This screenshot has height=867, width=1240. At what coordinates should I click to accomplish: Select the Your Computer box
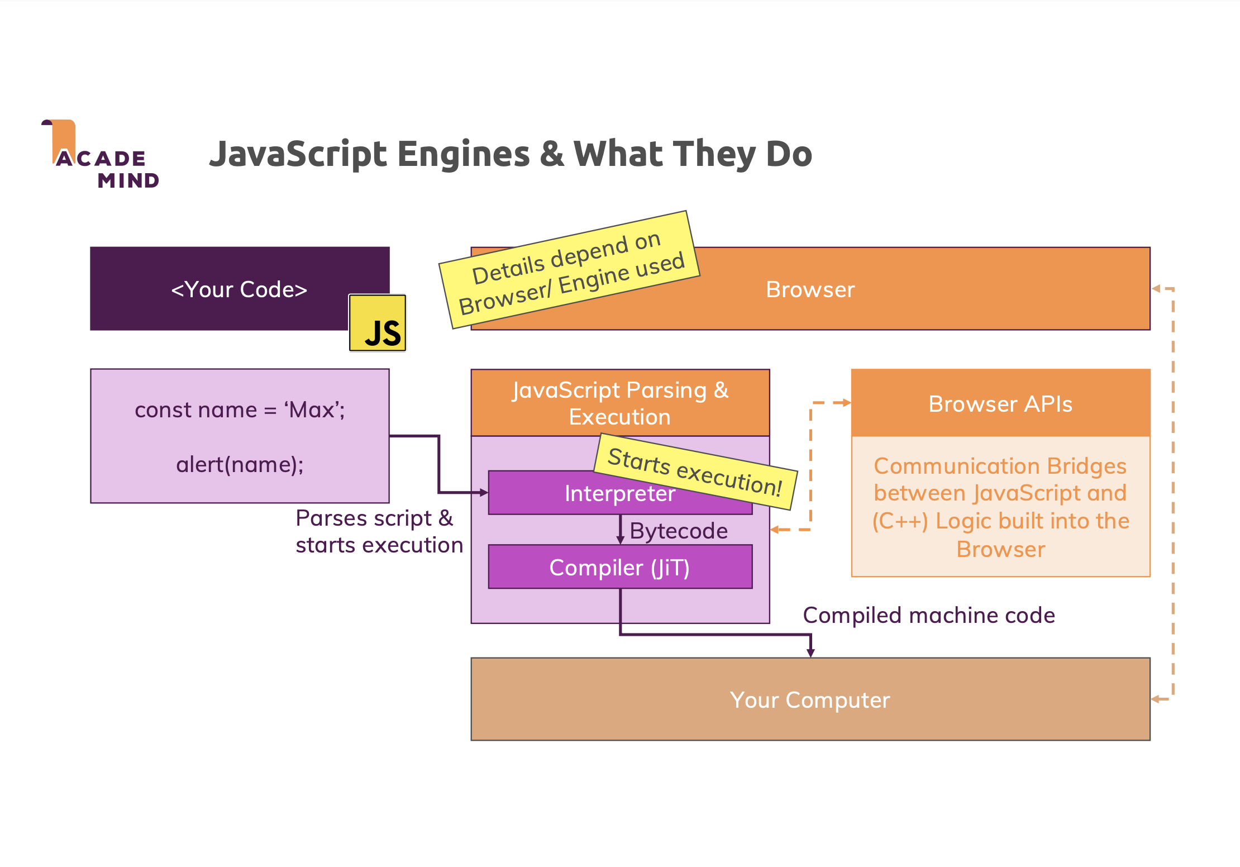tap(810, 699)
